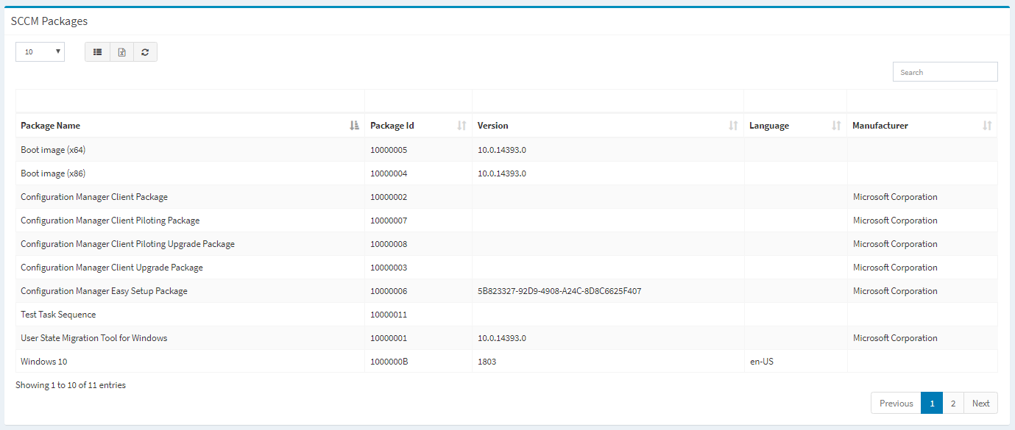
Task: Sort by Package Name column icon
Action: [354, 126]
